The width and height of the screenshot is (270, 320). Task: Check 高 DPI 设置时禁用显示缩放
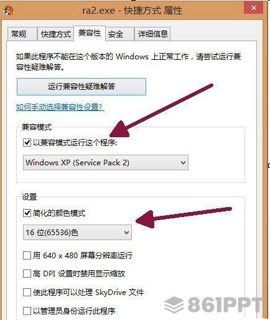[x=27, y=274]
